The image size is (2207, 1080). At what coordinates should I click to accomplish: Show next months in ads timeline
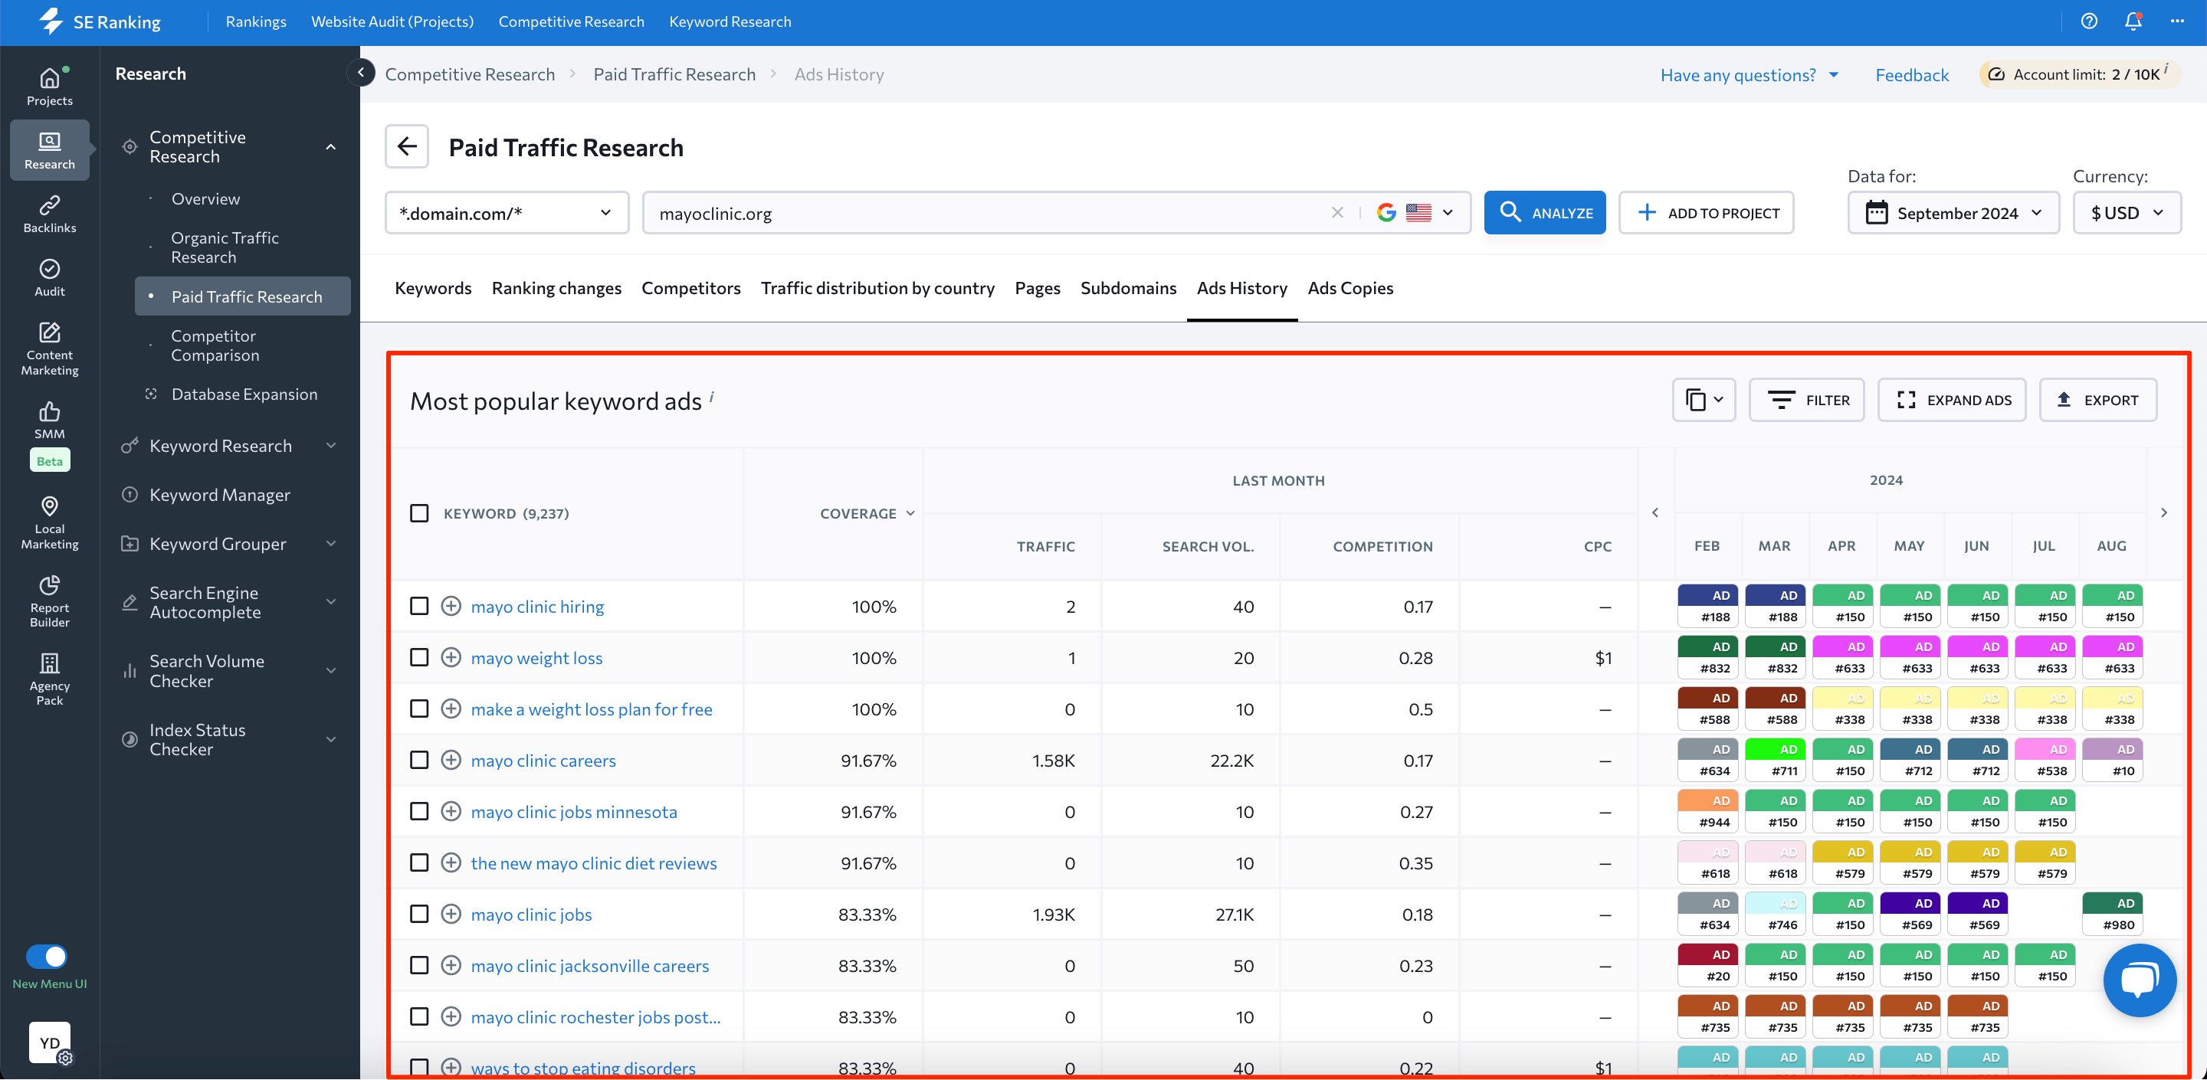[x=2163, y=512]
